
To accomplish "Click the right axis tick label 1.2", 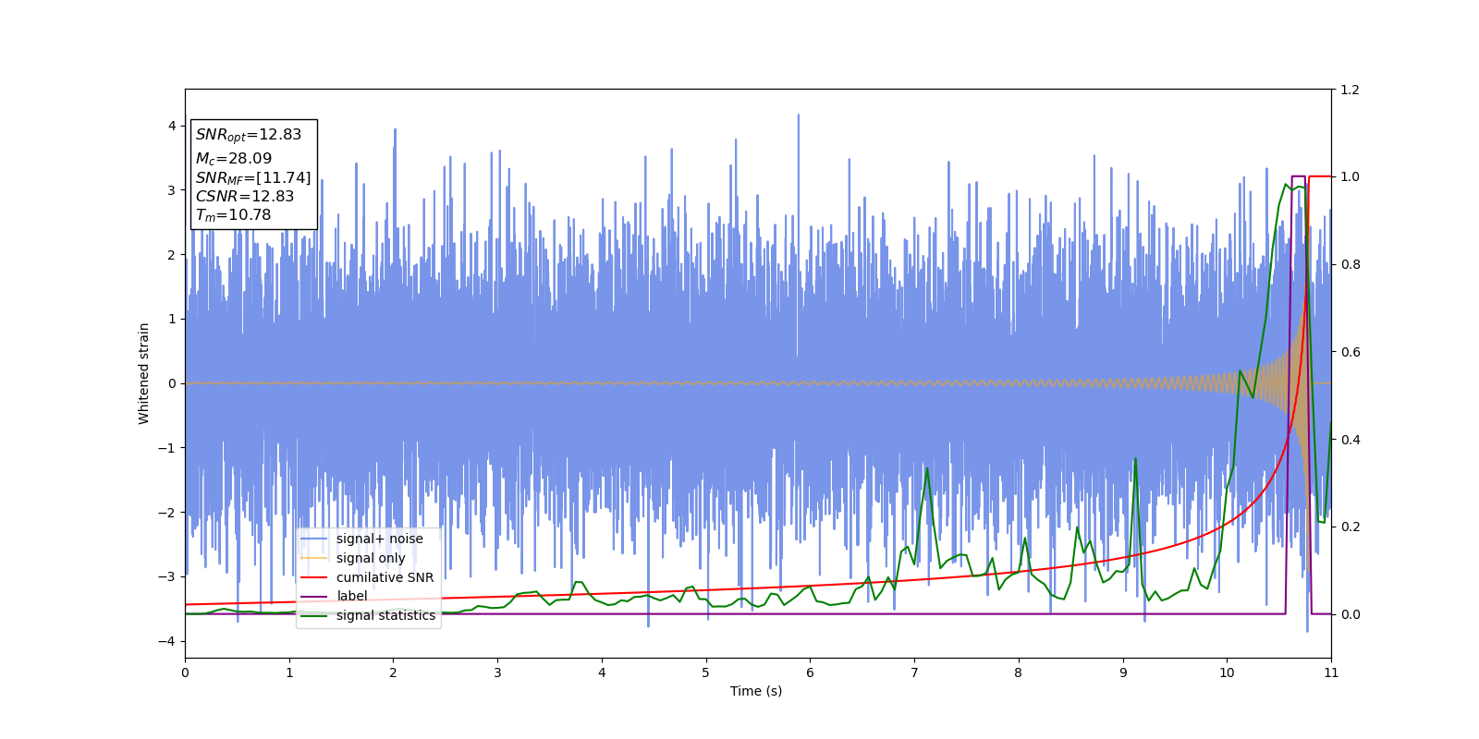I will 1350,90.
